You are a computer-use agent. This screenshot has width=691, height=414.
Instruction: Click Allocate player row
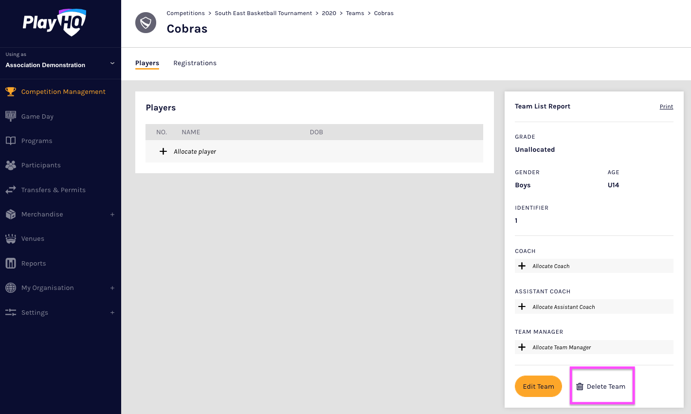pyautogui.click(x=195, y=152)
